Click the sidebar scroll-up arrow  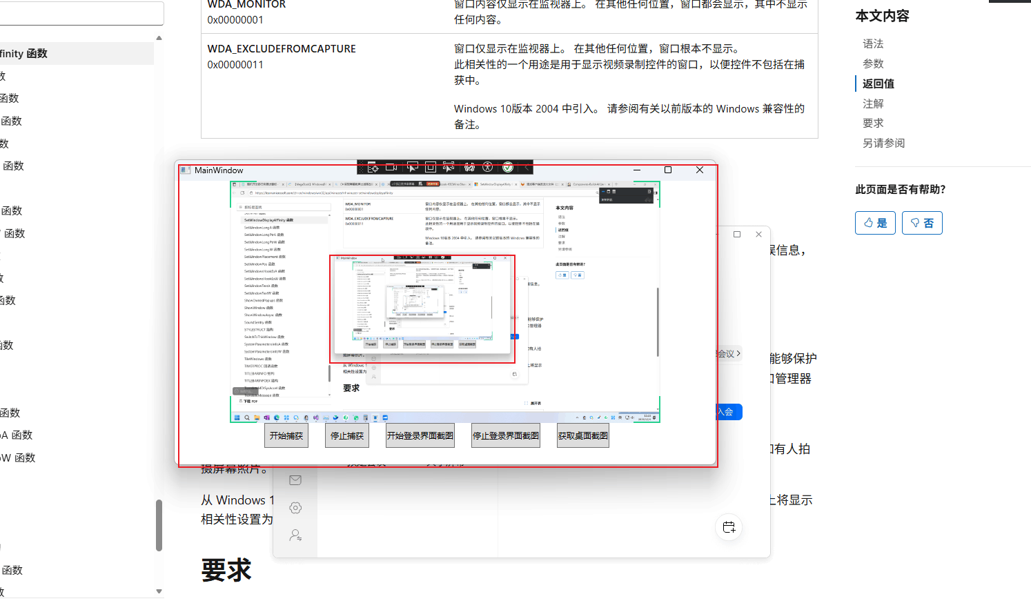pyautogui.click(x=159, y=38)
